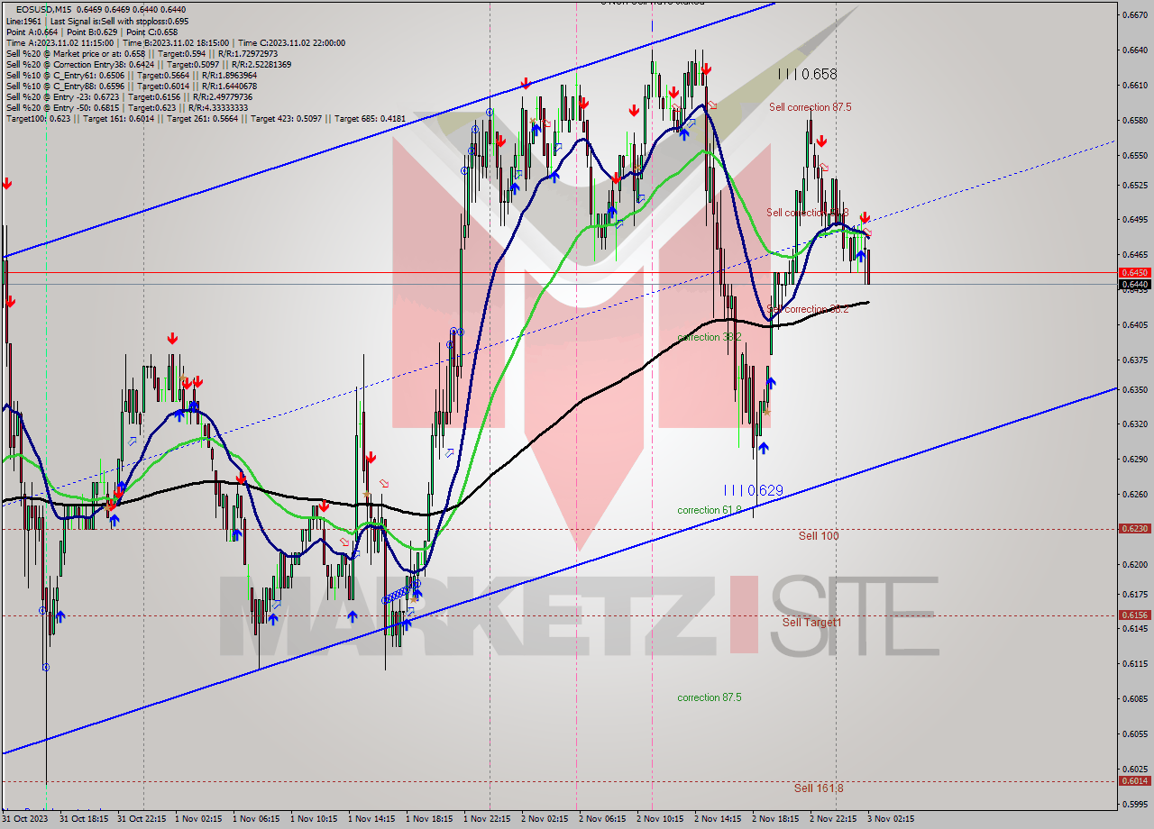Image resolution: width=1154 pixels, height=829 pixels.
Task: Click '1 Nov 14:15' on the time axis
Action: point(373,819)
